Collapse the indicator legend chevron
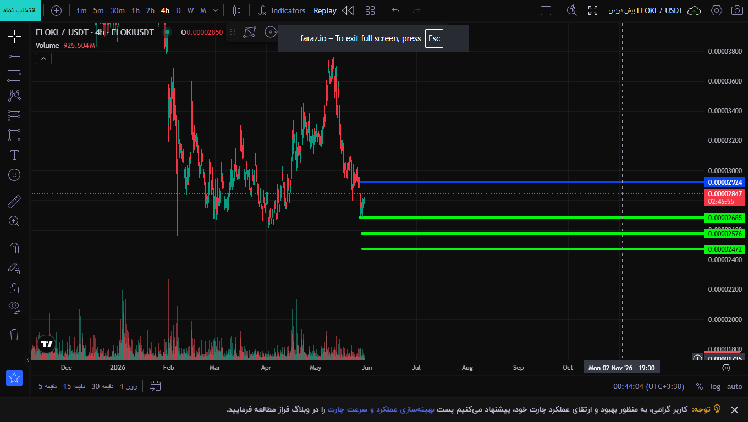Viewport: 748px width, 422px height. pyautogui.click(x=43, y=58)
